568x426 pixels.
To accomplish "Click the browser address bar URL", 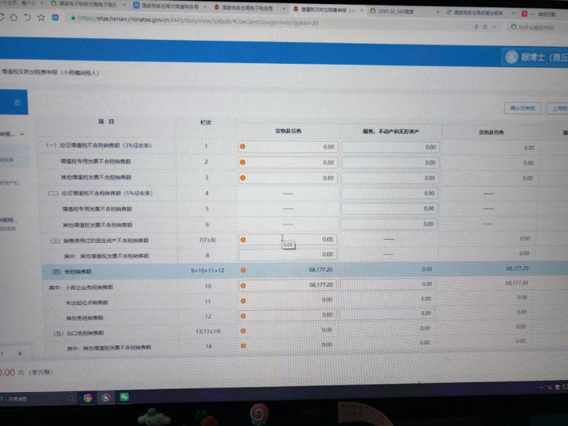I will (200, 21).
